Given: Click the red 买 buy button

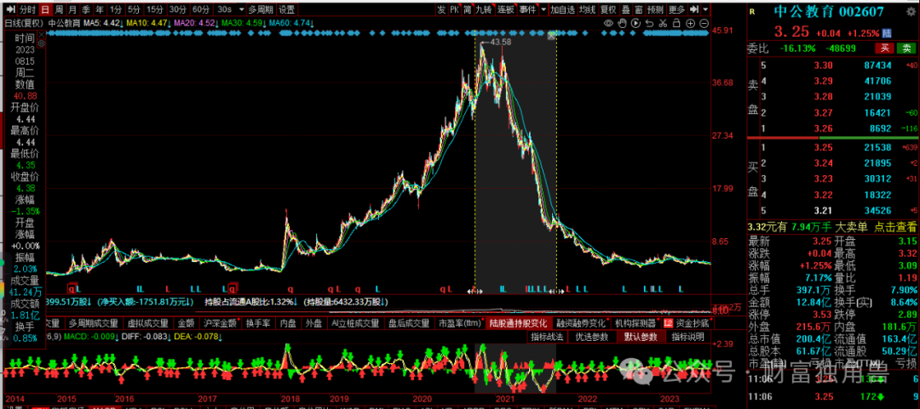Looking at the screenshot, I should [x=883, y=48].
